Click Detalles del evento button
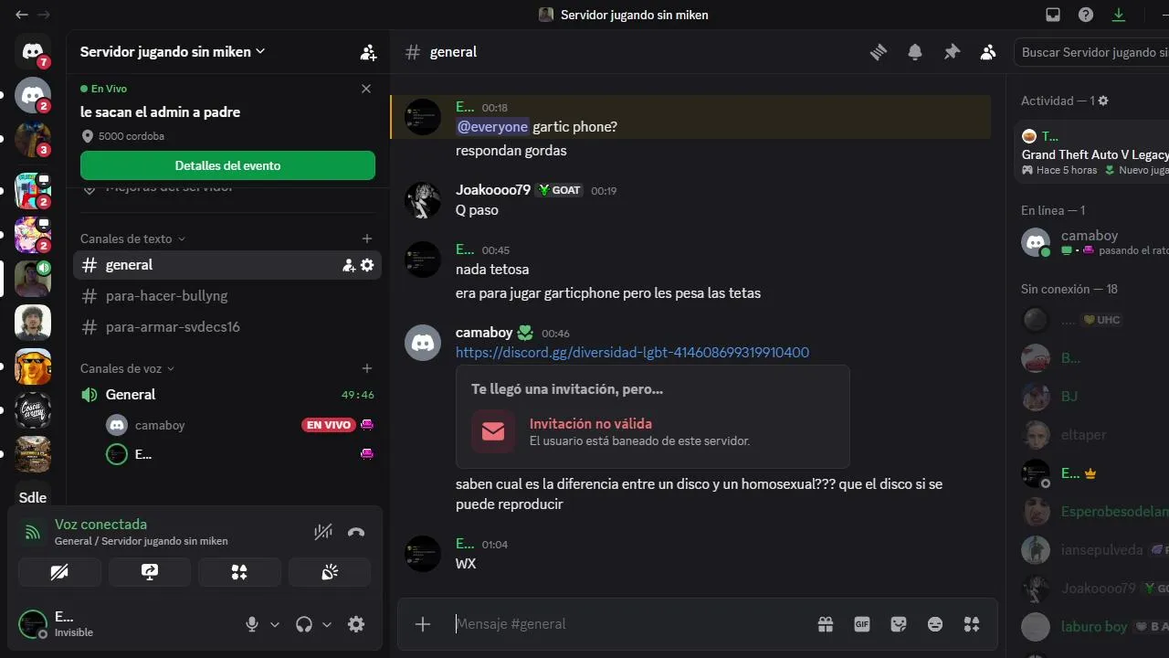The height and width of the screenshot is (658, 1169). [227, 165]
